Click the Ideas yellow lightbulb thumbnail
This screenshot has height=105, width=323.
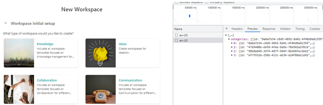coord(101,53)
